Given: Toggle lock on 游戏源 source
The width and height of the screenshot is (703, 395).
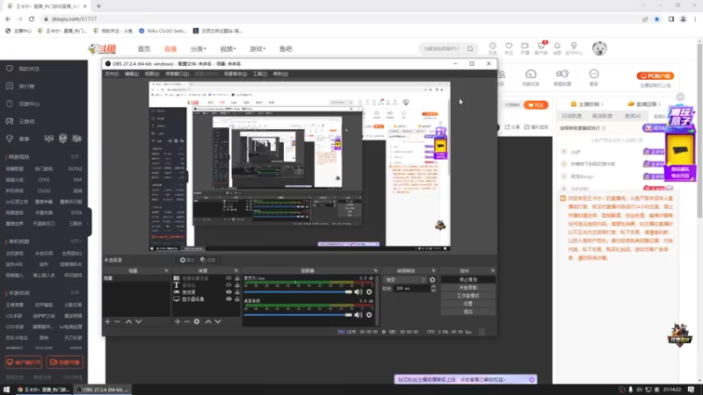Looking at the screenshot, I should (x=237, y=292).
